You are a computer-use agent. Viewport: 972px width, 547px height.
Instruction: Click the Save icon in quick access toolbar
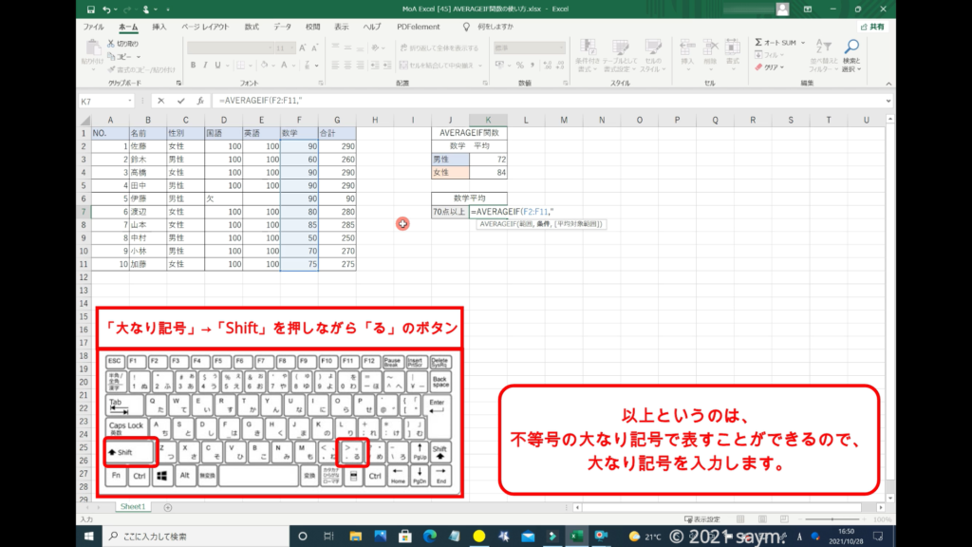tap(89, 9)
